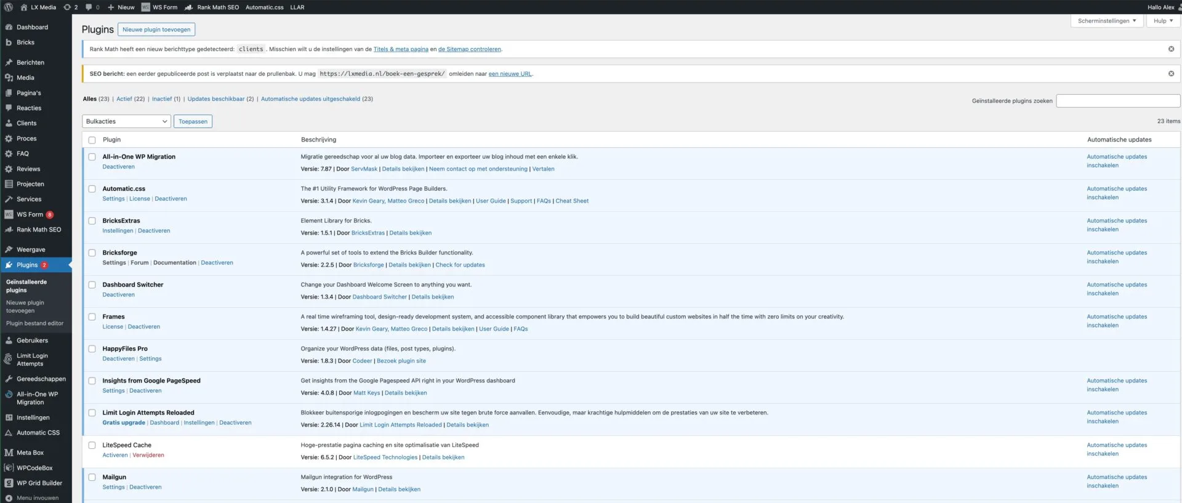Click the updates refresh icon in admin bar
The height and width of the screenshot is (503, 1182).
point(67,7)
